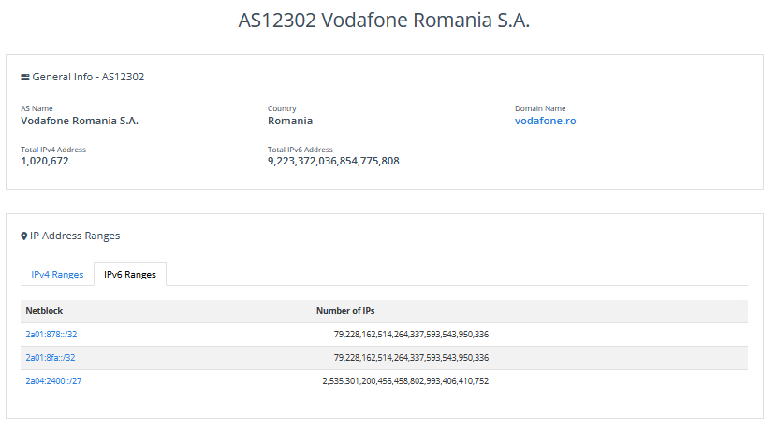Screen dimensions: 776x429
Task: Click the Domain Name label
Action: coord(540,108)
